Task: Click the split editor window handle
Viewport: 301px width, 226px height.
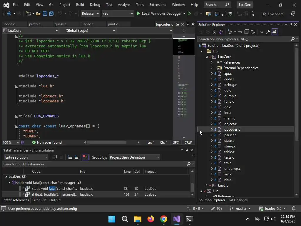Action: coord(184,31)
